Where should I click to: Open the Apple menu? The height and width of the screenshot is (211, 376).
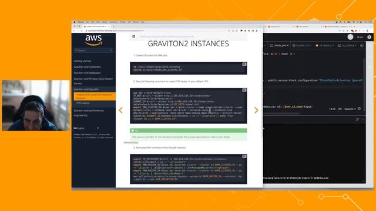(75, 22)
